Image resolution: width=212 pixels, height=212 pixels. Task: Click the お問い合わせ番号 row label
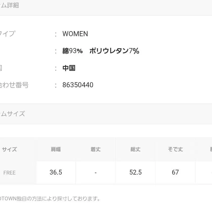[14, 85]
